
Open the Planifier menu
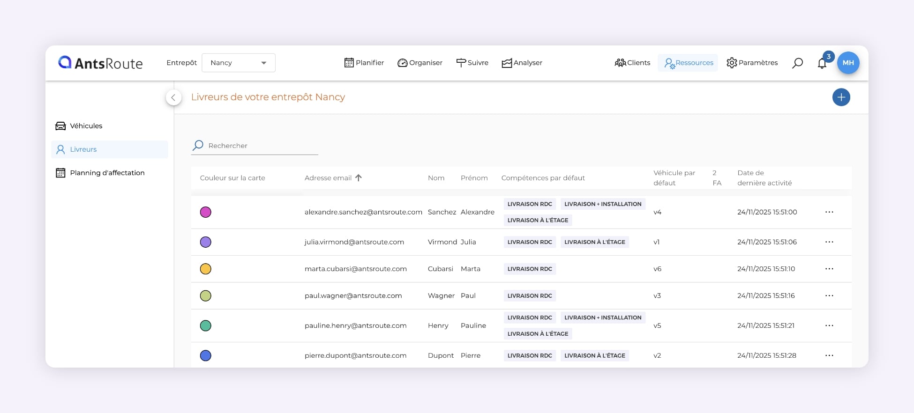click(x=364, y=63)
